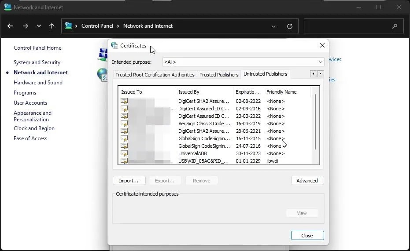The image size is (410, 251).
Task: Sort by Friendly Name column header
Action: pyautogui.click(x=287, y=92)
